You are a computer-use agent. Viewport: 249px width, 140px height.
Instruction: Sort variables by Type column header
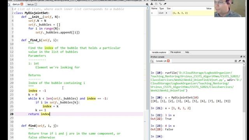point(161,9)
